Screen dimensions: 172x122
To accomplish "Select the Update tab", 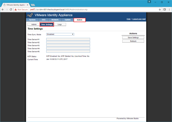I will pos(68,20).
